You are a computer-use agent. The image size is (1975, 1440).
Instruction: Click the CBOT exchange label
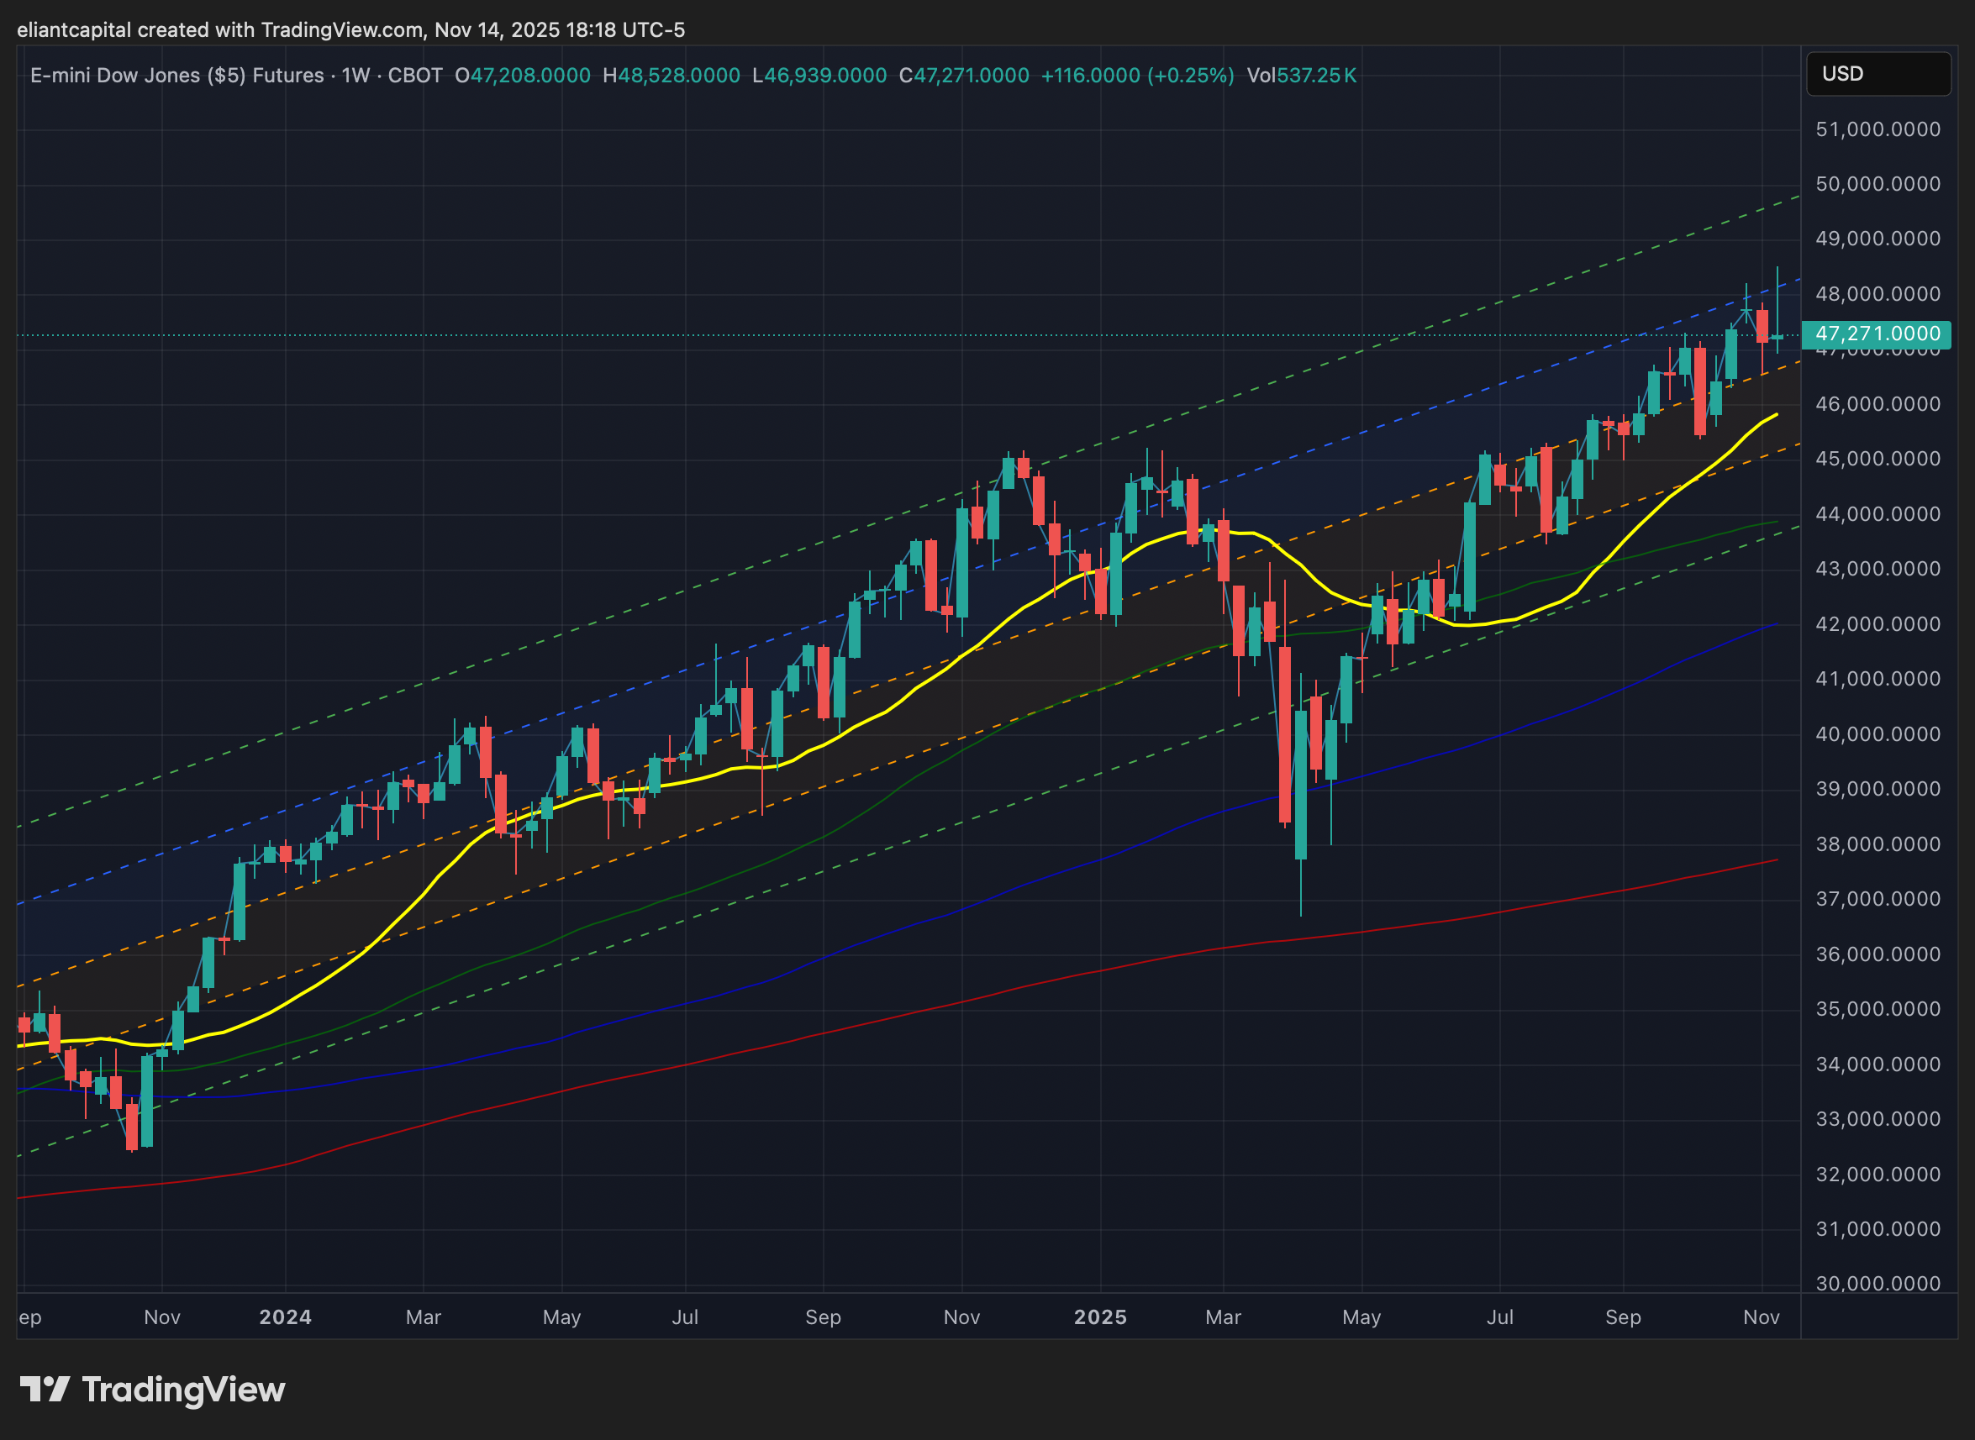415,76
